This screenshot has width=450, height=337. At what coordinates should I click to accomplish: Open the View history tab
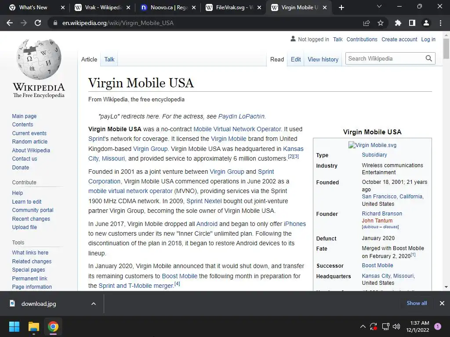(323, 59)
